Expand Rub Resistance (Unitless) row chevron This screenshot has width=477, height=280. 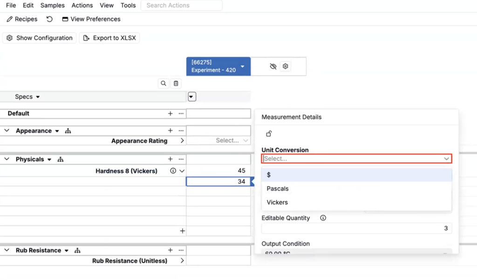tap(182, 260)
